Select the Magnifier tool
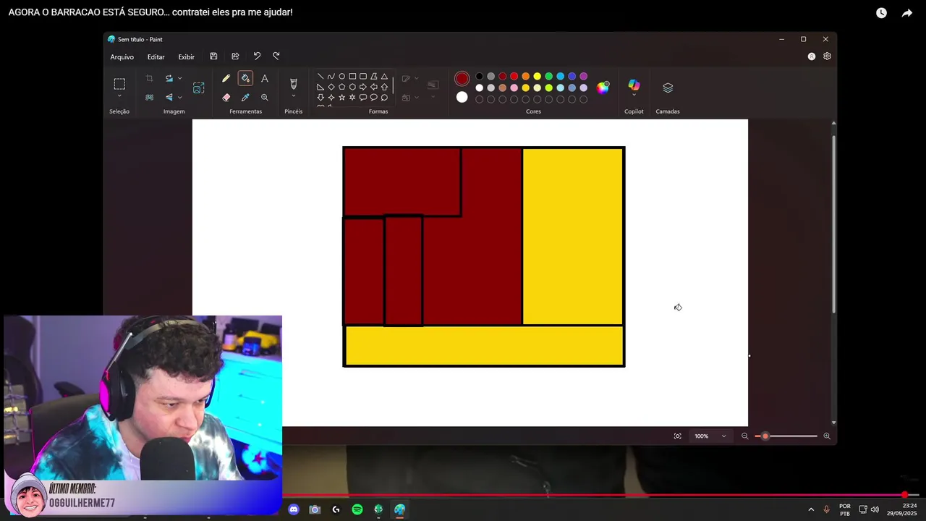 pyautogui.click(x=265, y=97)
